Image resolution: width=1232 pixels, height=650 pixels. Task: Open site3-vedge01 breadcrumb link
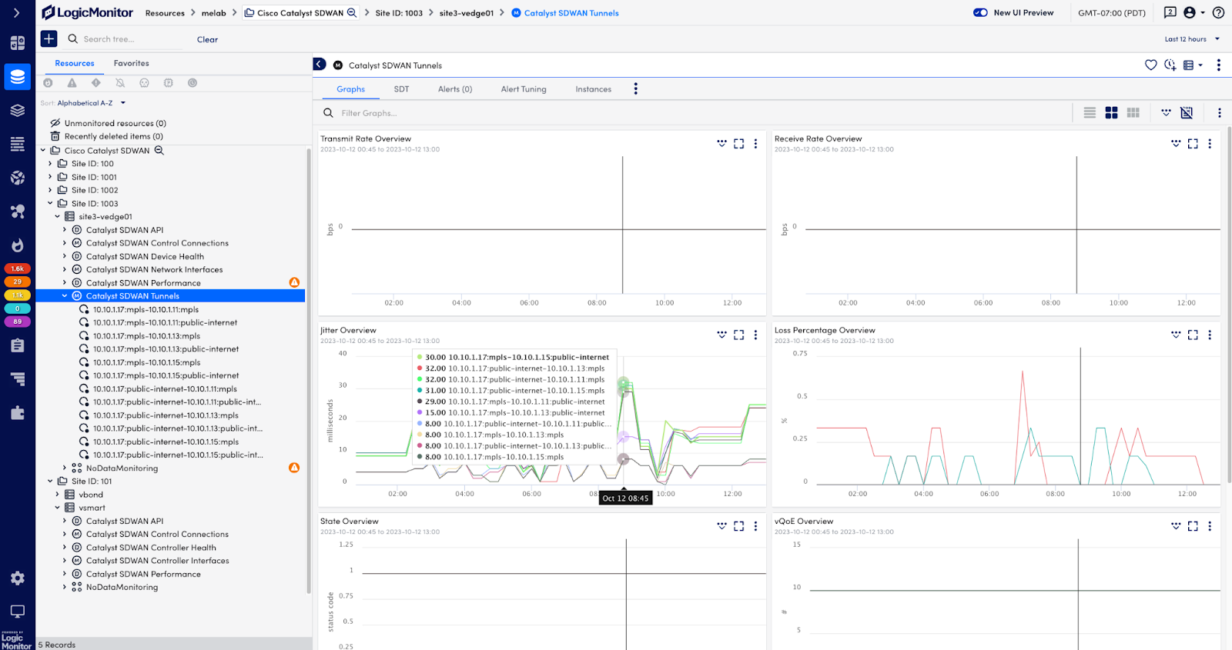tap(467, 13)
